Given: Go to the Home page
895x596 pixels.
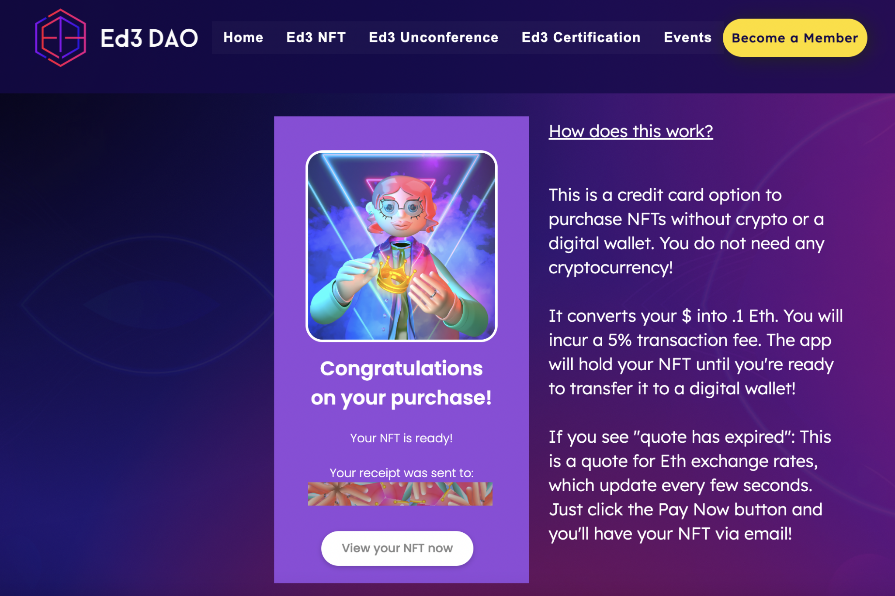Looking at the screenshot, I should tap(243, 38).
